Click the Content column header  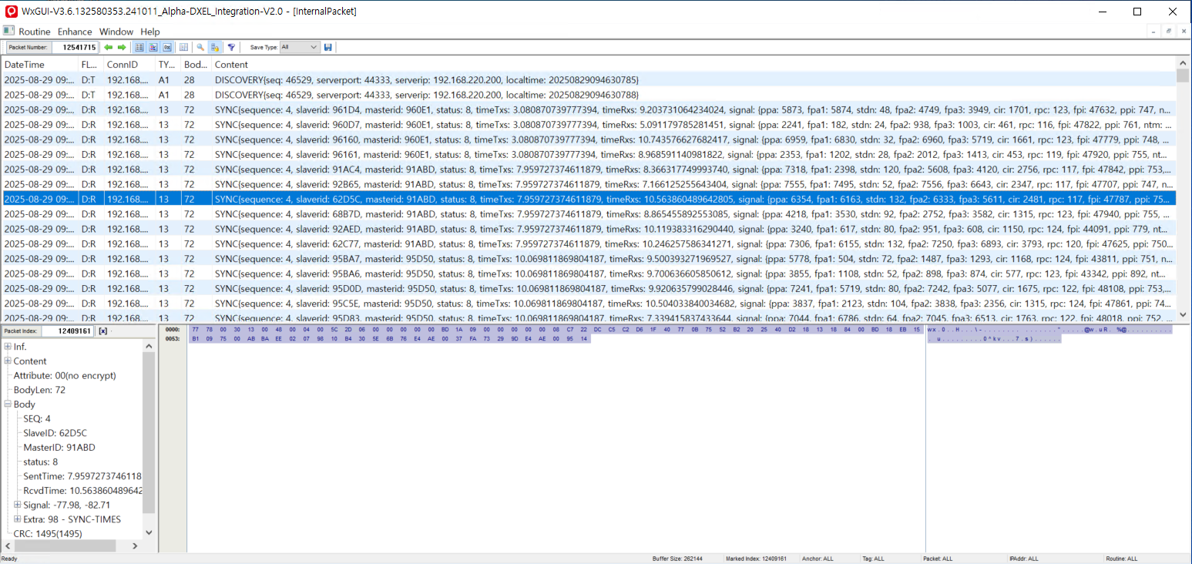pos(231,65)
